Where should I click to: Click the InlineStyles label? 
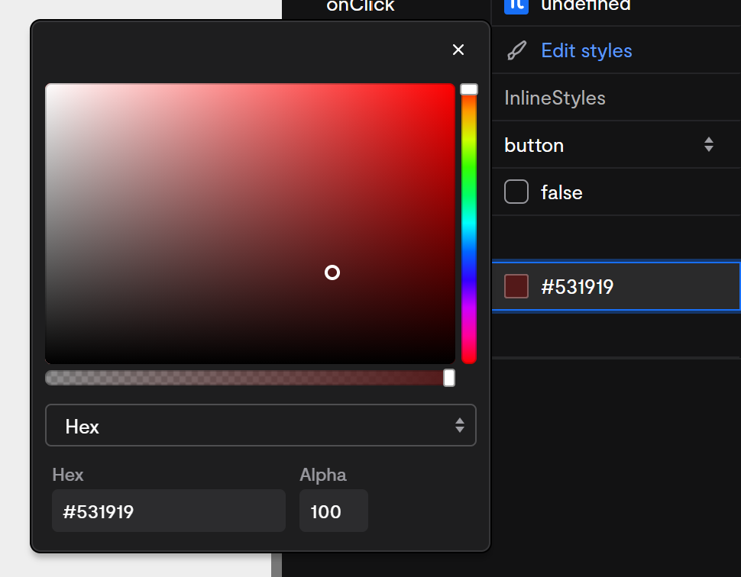[x=555, y=98]
